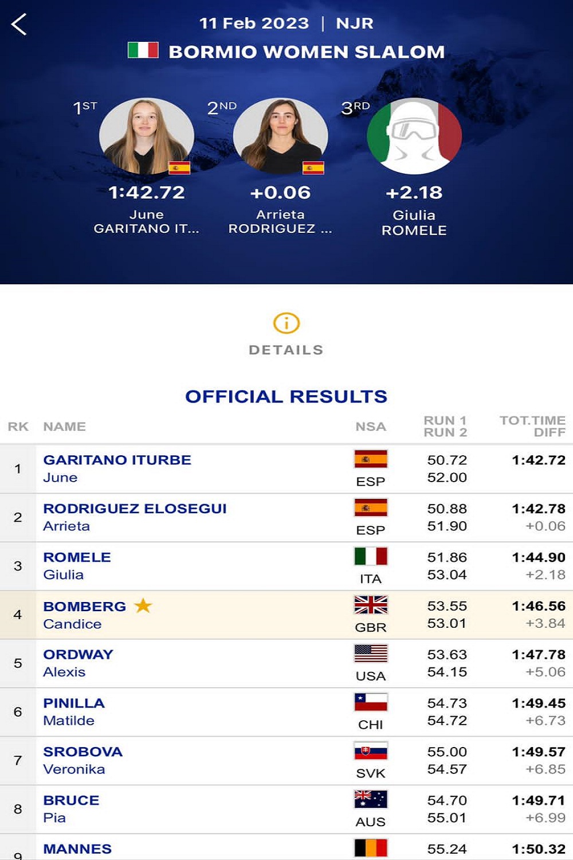Click Spain flag in June Garitano's row

click(371, 459)
